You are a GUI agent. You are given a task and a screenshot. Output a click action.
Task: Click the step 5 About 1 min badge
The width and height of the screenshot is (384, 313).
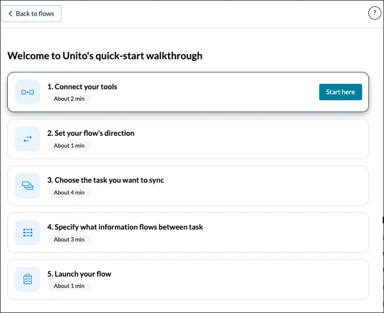(x=69, y=286)
